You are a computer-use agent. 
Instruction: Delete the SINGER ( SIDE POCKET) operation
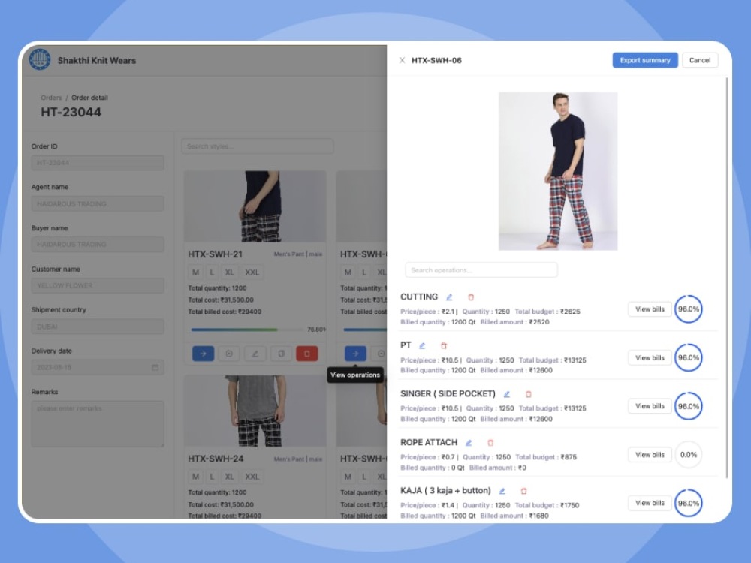(x=528, y=394)
